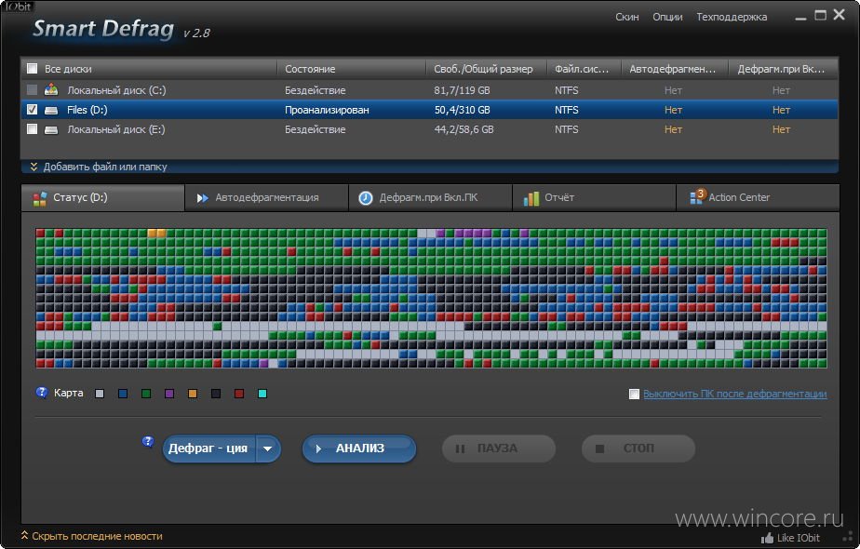Click the blue help icon beside Карта

pos(42,393)
